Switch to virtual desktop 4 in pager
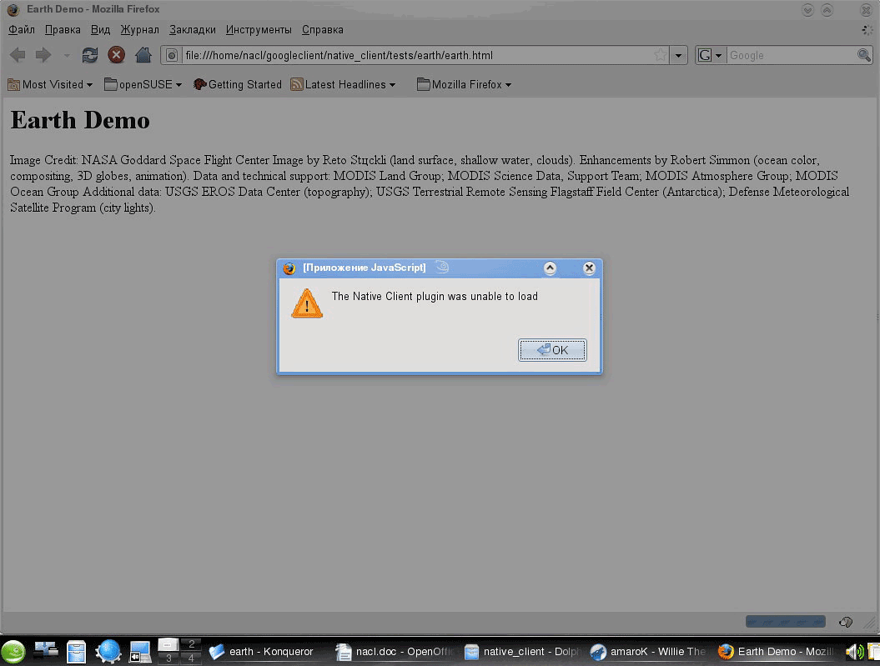The width and height of the screenshot is (880, 666). click(x=191, y=658)
